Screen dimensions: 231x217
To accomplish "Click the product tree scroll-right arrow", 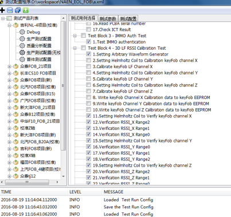I will pos(57,182).
